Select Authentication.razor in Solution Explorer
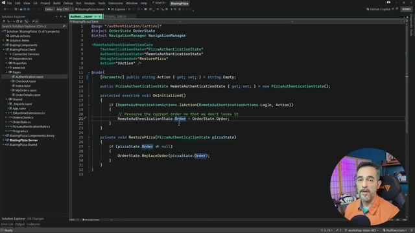415x233 pixels. (x=29, y=76)
